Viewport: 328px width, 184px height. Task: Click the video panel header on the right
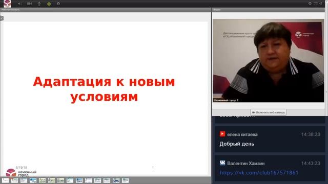coord(269,10)
